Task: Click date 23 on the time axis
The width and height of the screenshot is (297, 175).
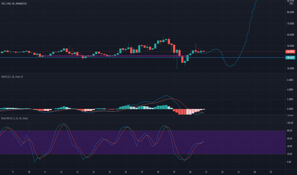Action: point(238,172)
